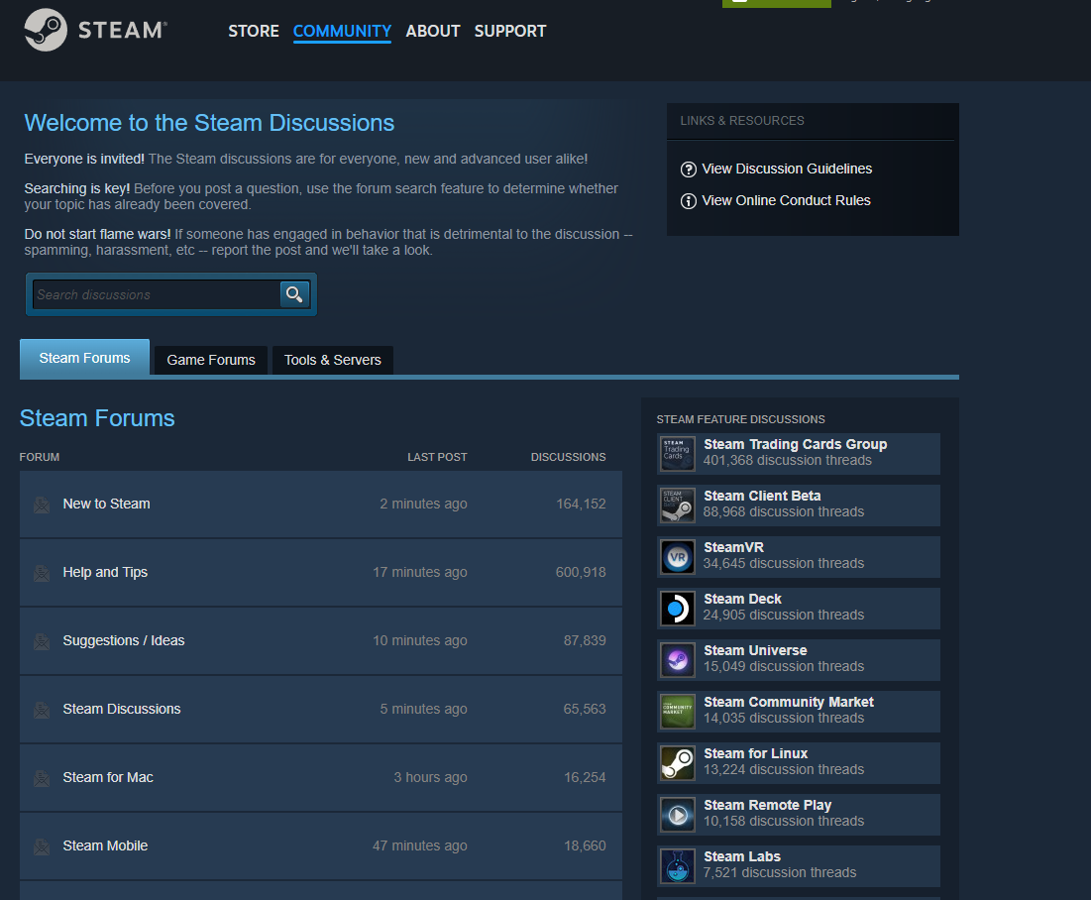Open Steam Labs discussions title
The height and width of the screenshot is (900, 1091).
742,856
